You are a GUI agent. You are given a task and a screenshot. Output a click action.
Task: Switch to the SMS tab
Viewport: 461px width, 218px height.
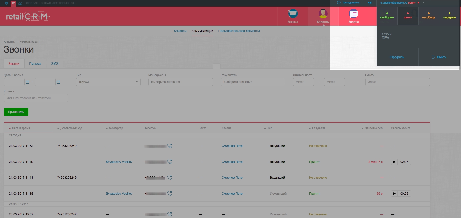pyautogui.click(x=55, y=64)
